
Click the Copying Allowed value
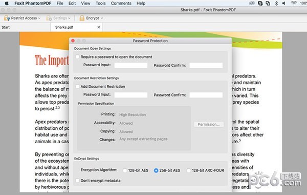pos(126,131)
